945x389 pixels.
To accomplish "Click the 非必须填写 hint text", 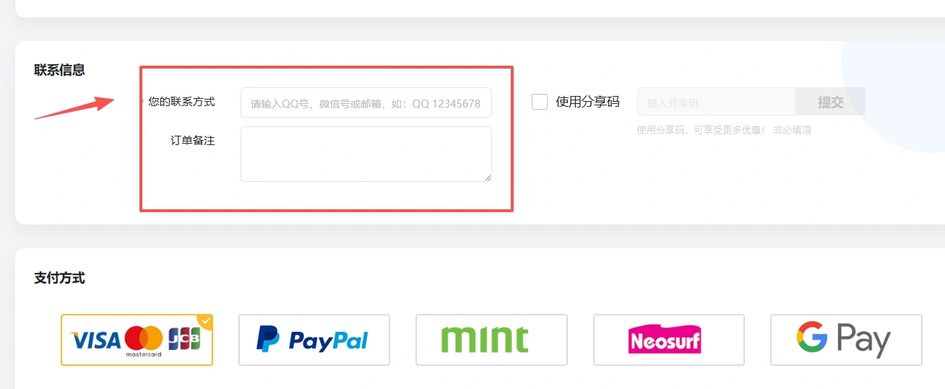I will pyautogui.click(x=793, y=130).
